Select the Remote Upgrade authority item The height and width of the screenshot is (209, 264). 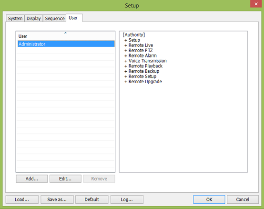[145, 82]
